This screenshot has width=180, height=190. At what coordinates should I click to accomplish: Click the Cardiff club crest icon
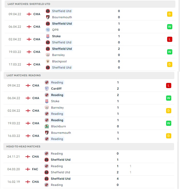(47, 89)
